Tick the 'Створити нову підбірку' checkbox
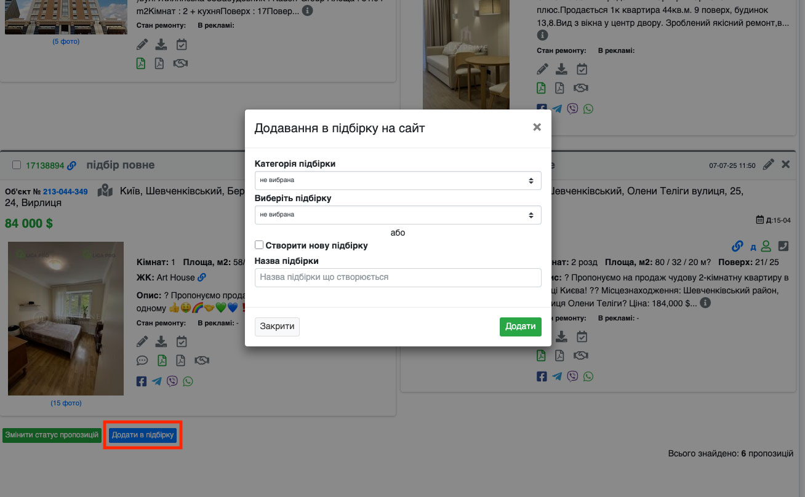805x497 pixels. pyautogui.click(x=259, y=245)
